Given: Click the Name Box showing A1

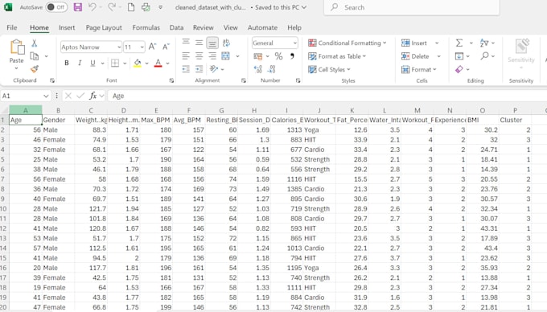Looking at the screenshot, I should (x=26, y=96).
